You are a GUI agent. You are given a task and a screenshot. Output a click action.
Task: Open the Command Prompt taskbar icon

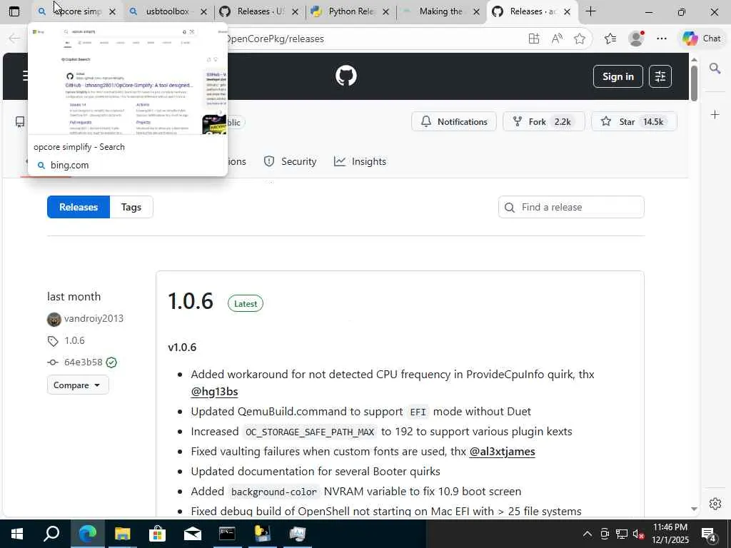pyautogui.click(x=227, y=534)
